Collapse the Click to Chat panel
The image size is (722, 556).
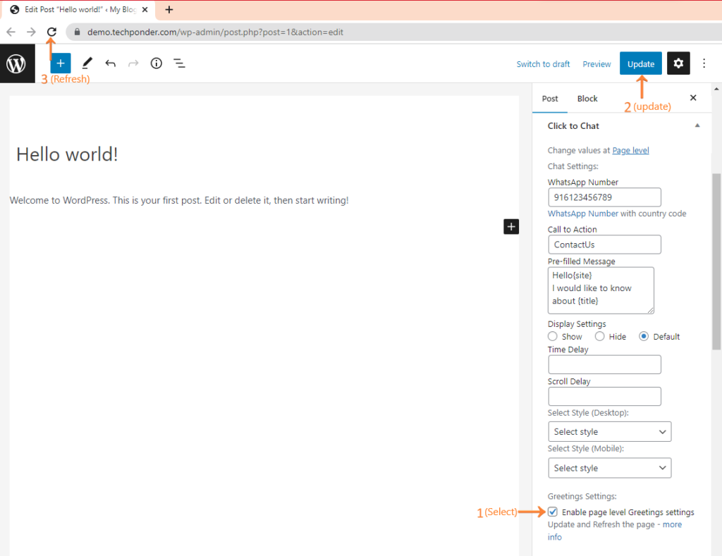pos(697,125)
